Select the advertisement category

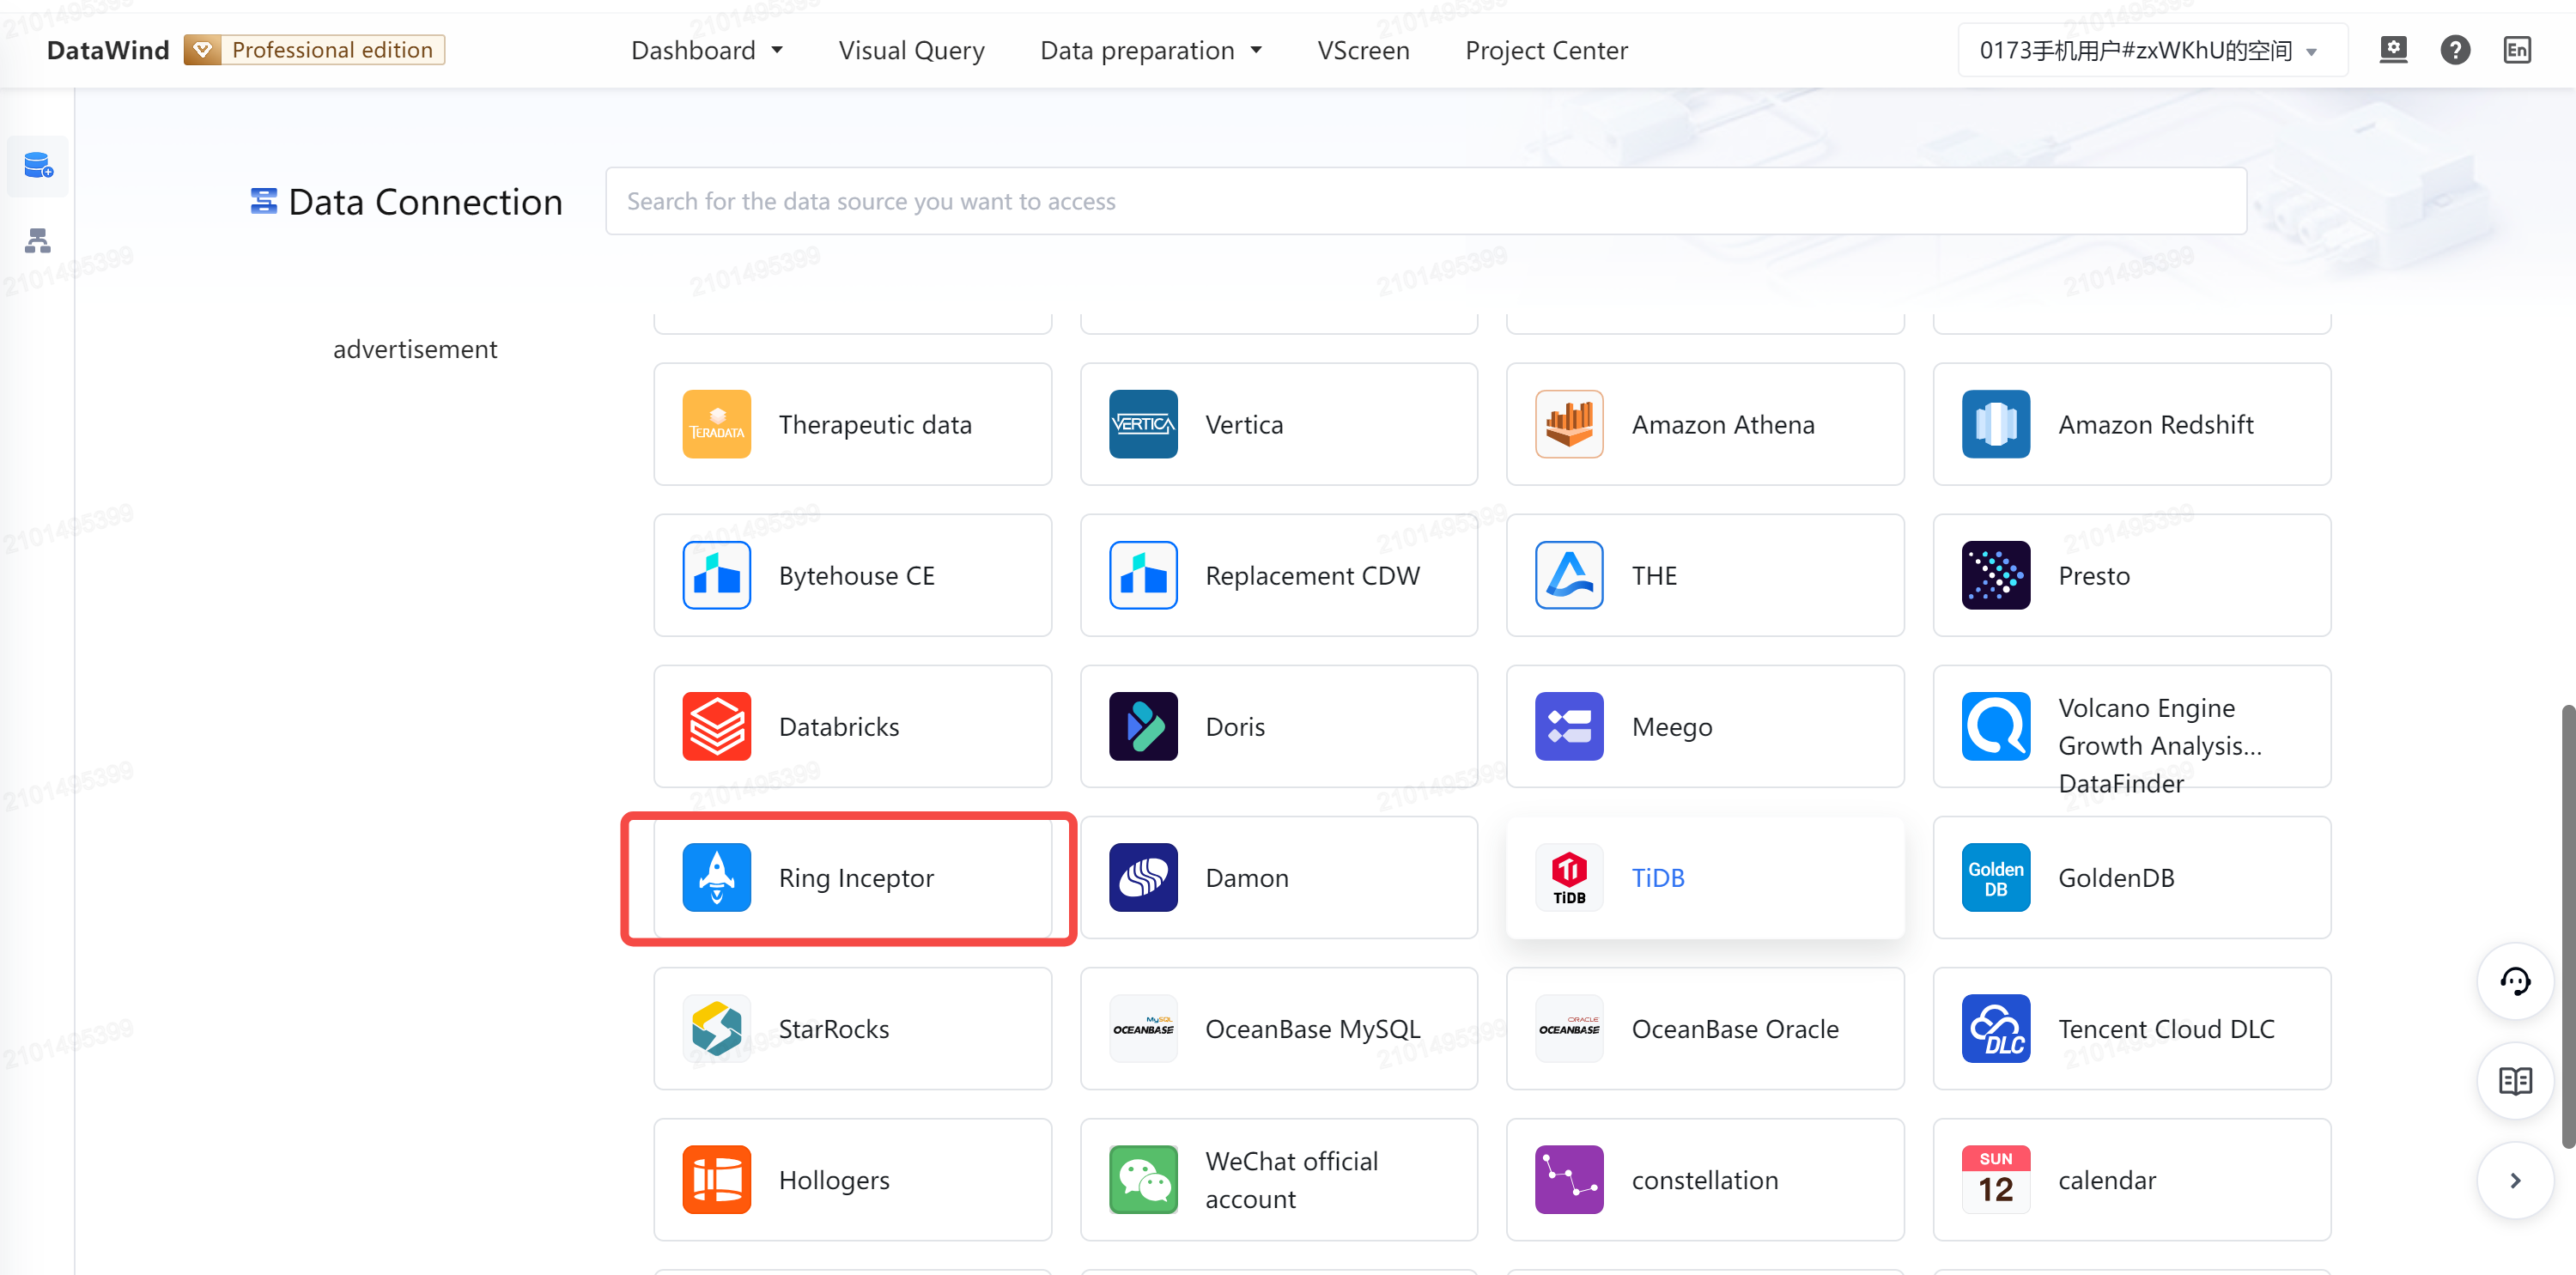pos(415,349)
